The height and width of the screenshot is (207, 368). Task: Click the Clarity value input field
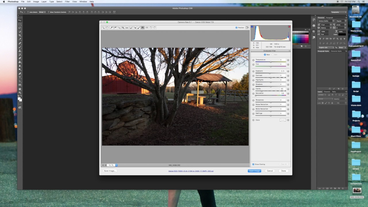pyautogui.click(x=283, y=89)
